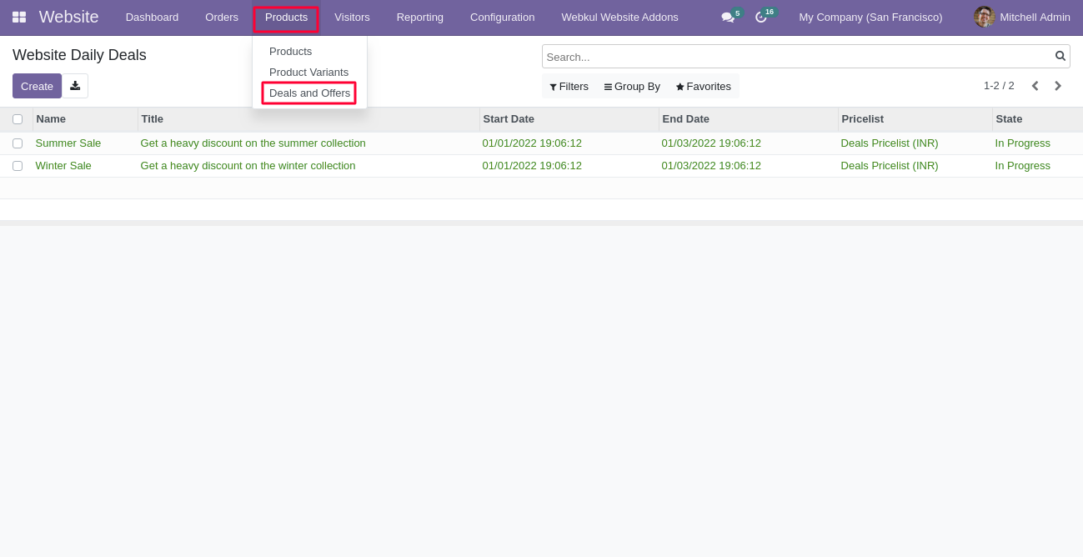Open the Visitors menu
The image size is (1083, 557).
click(352, 17)
